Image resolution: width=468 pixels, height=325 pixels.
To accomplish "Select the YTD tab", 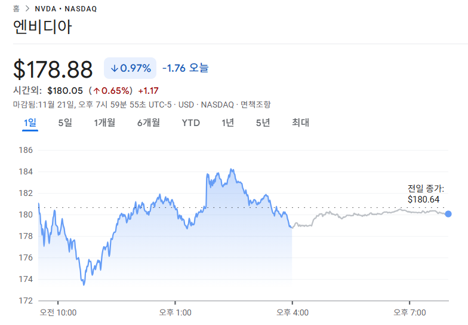I will click(x=191, y=123).
